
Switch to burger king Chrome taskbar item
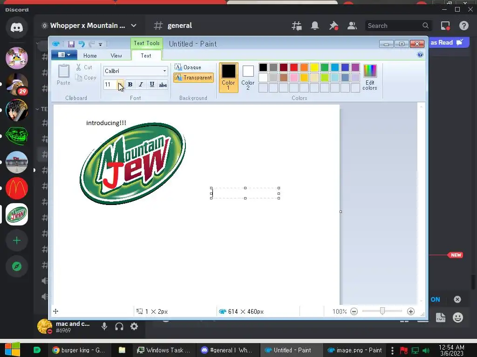tap(79, 350)
